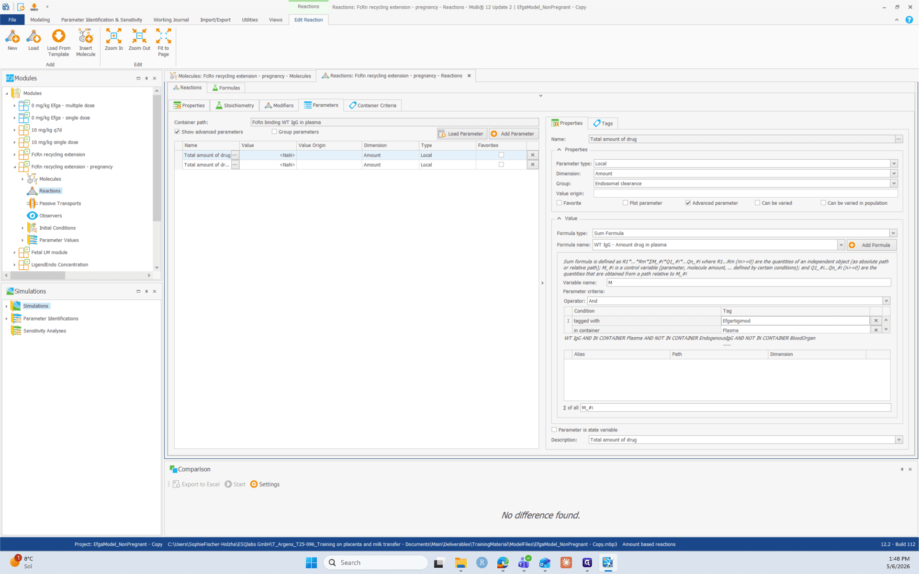Select Passive Transports in Modules tree
This screenshot has height=574, width=919.
pos(60,203)
